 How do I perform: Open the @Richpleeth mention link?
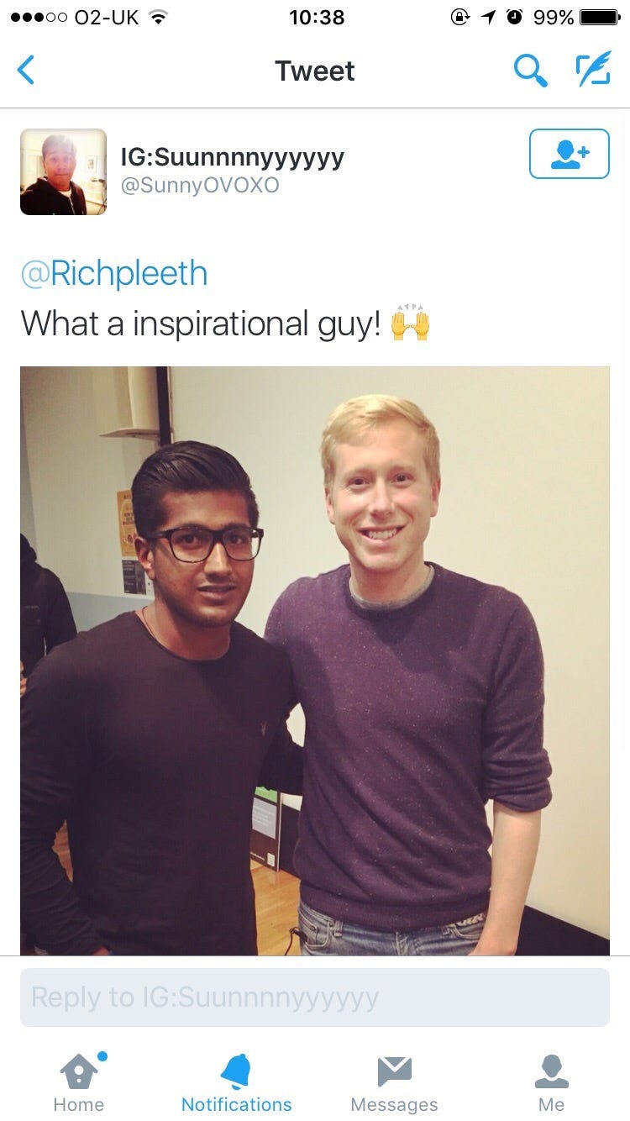click(x=113, y=274)
